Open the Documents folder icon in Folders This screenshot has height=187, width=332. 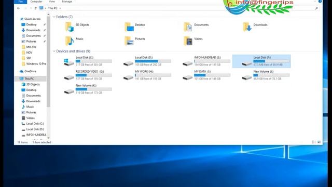coord(188,27)
